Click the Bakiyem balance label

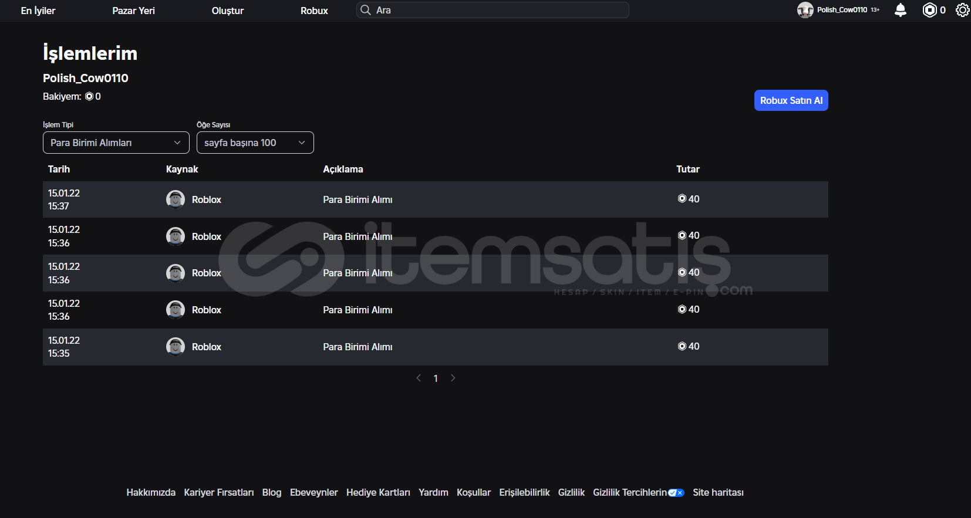click(62, 96)
